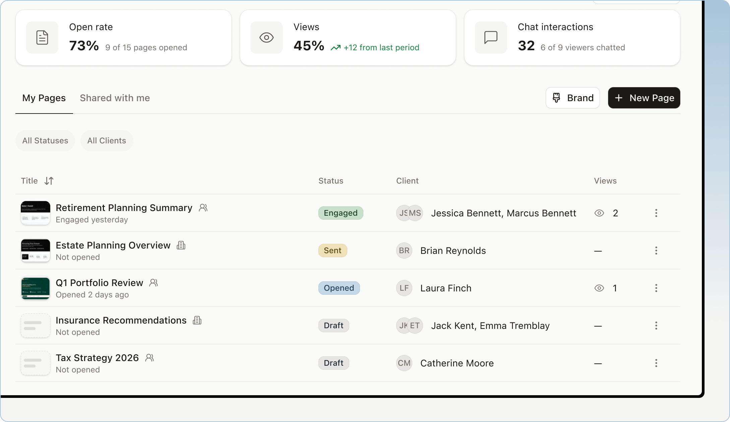Select the My Pages tab
This screenshot has height=422, width=730.
(x=44, y=98)
